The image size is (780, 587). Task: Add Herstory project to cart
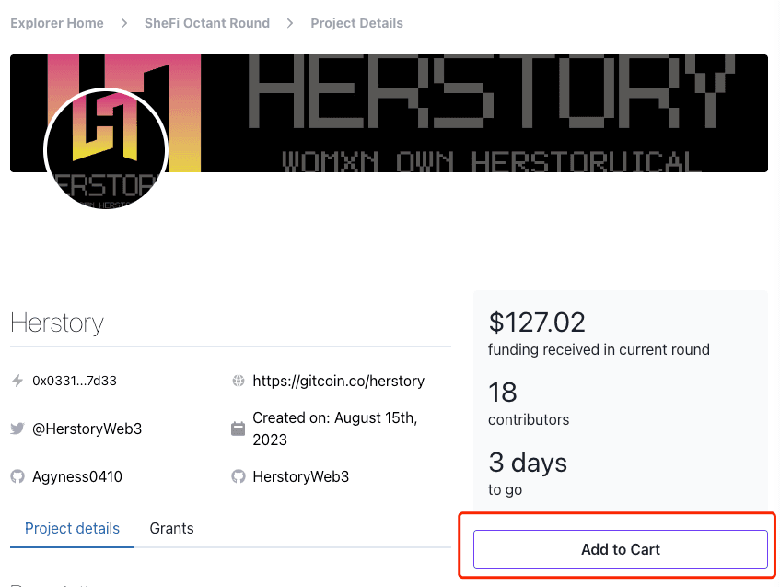point(621,549)
